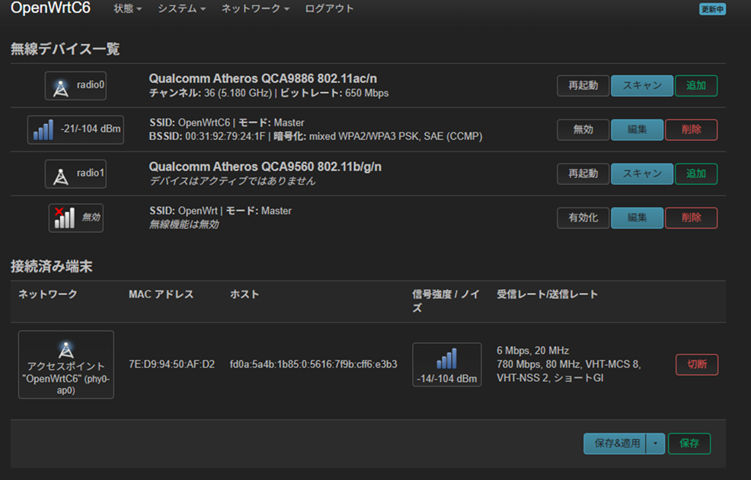Open the dropdown arrow next to 保存&適用
Screen dimensions: 751x480
point(655,443)
